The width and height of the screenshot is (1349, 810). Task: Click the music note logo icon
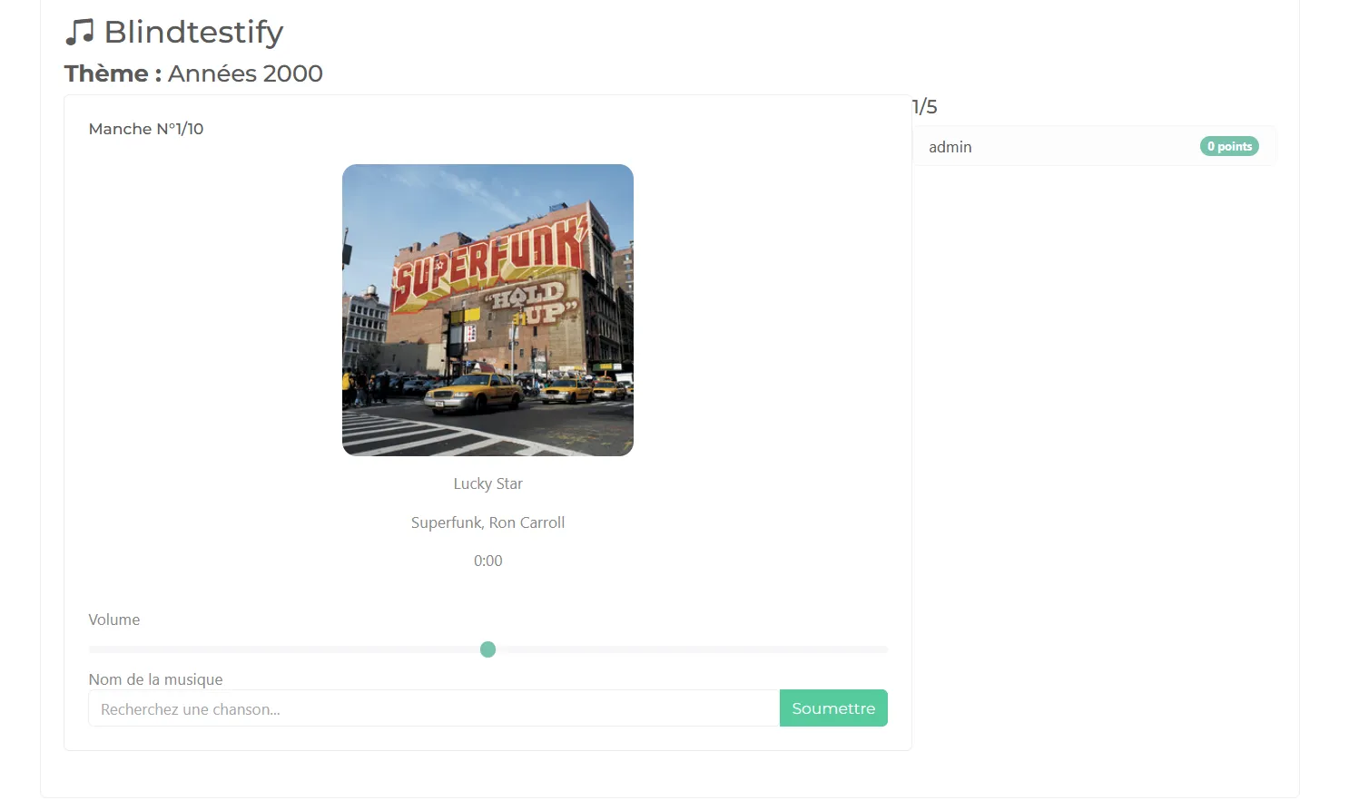pyautogui.click(x=80, y=33)
